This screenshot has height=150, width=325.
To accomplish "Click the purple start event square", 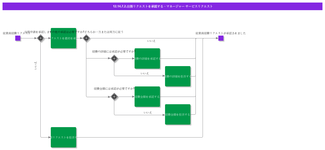I will (x=18, y=38).
